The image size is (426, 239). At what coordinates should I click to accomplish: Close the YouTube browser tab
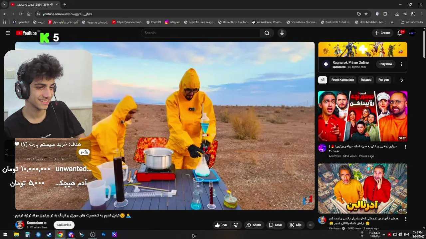57,4
